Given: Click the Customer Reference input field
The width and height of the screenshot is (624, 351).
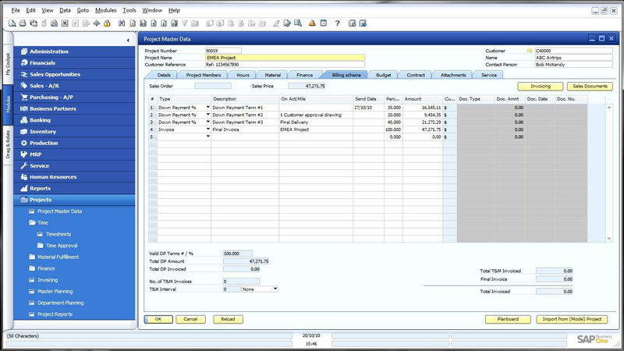Looking at the screenshot, I should pos(285,65).
